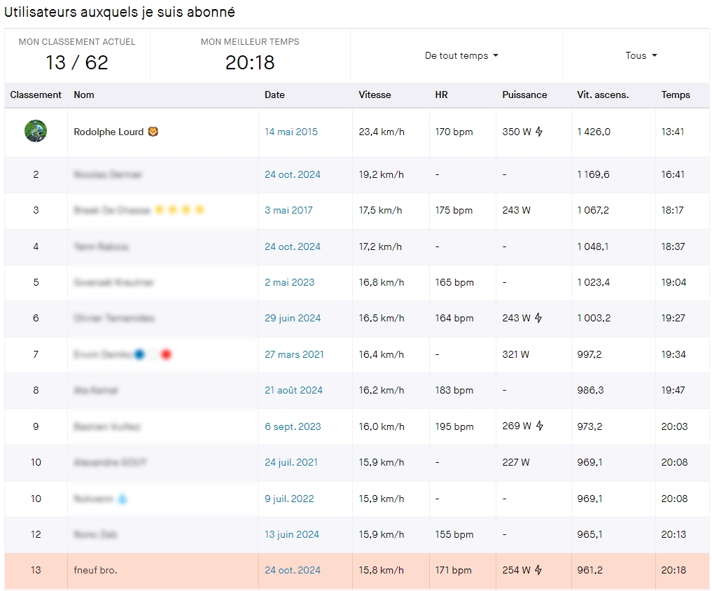The image size is (712, 591).
Task: Click the Puissance column header
Action: tap(524, 95)
